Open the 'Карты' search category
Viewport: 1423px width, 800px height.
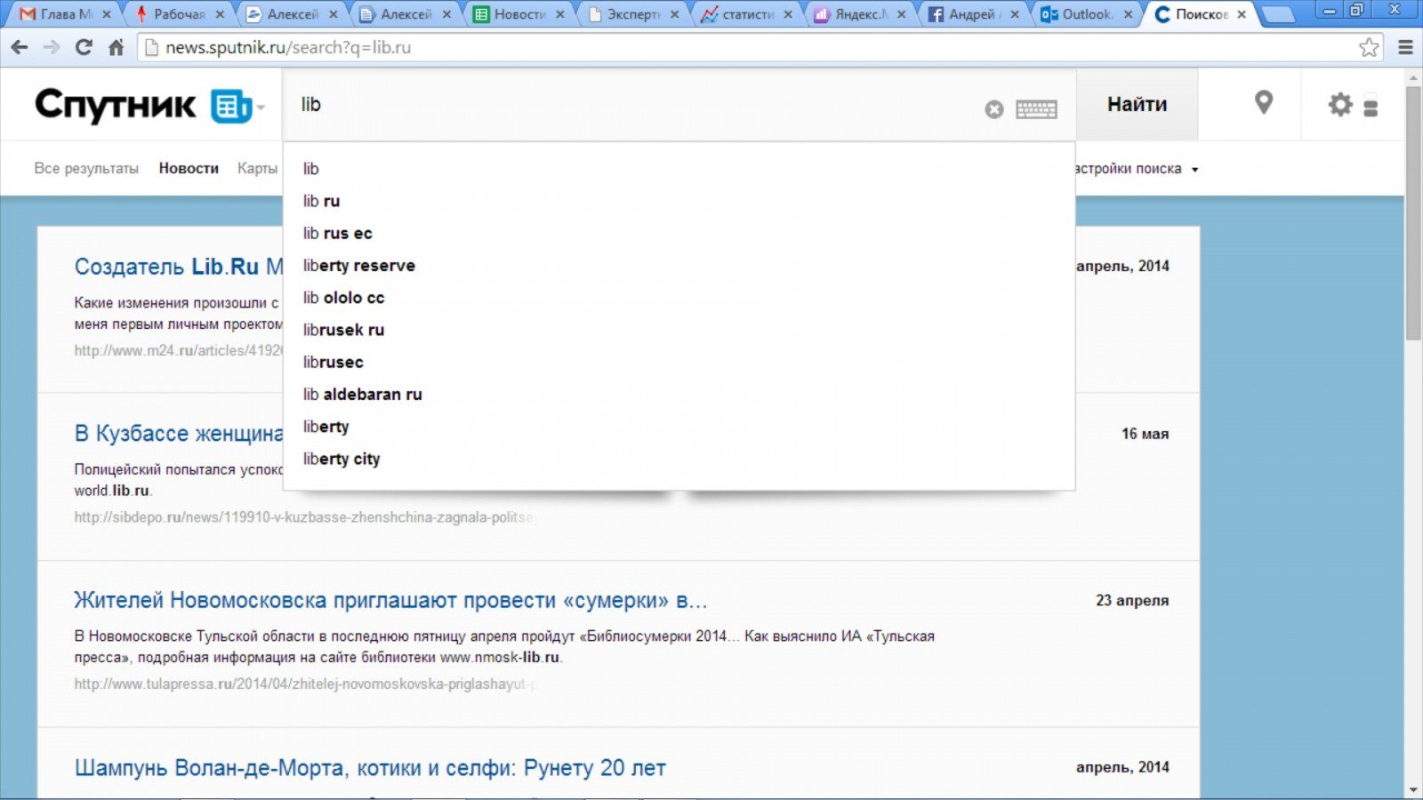click(x=257, y=168)
